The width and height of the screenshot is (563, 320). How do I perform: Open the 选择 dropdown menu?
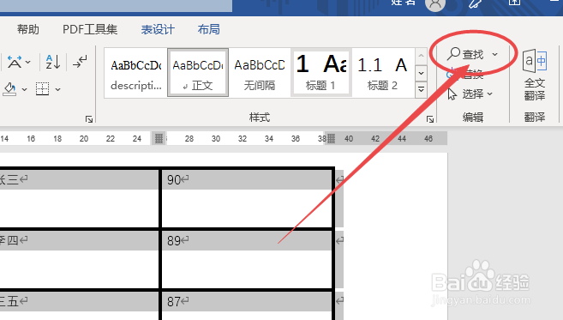[470, 94]
